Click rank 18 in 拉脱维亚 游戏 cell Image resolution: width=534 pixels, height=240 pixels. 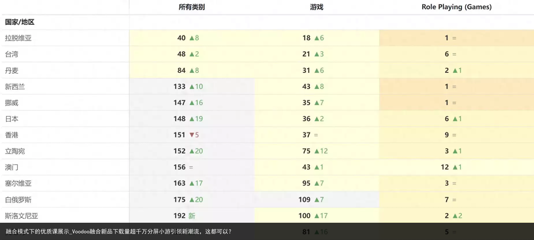point(306,38)
